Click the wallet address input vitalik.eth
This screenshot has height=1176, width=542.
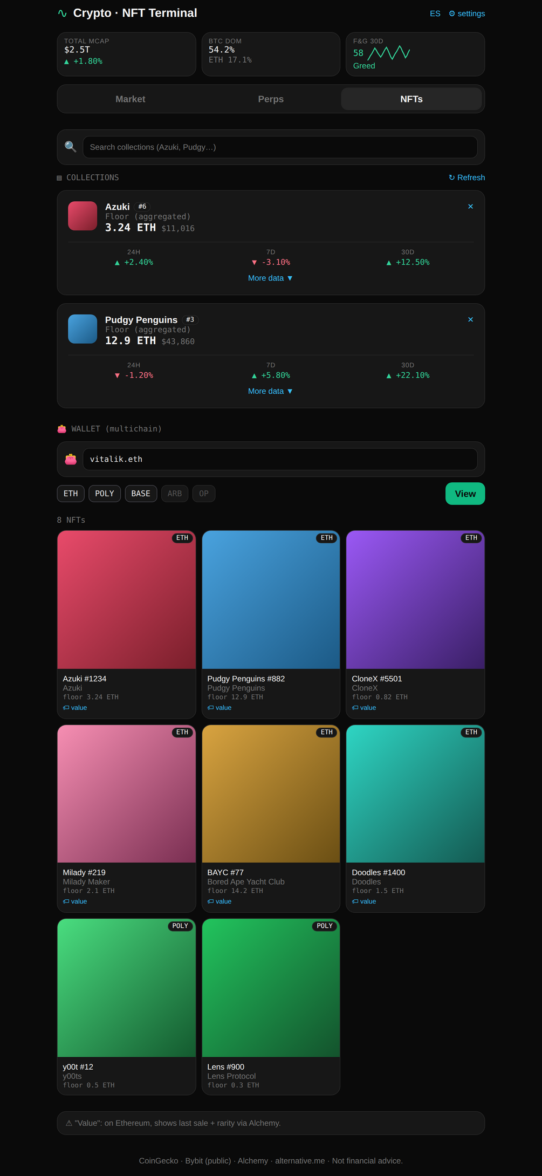coord(280,459)
